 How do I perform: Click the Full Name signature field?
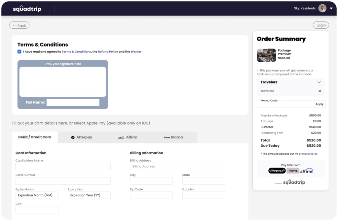(x=73, y=103)
